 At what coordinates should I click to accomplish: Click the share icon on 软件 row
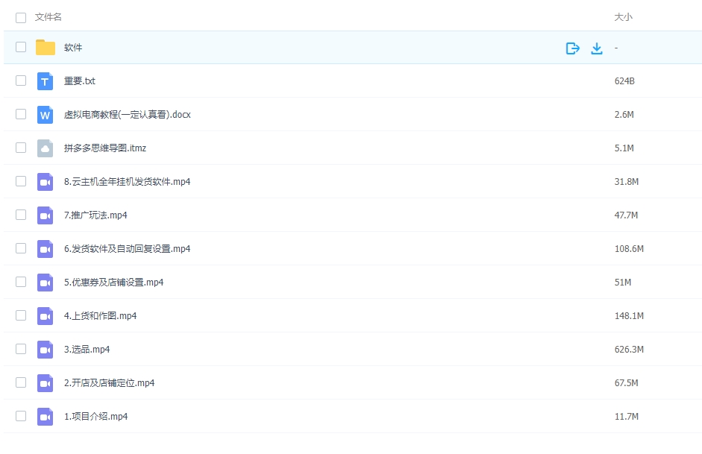coord(572,48)
